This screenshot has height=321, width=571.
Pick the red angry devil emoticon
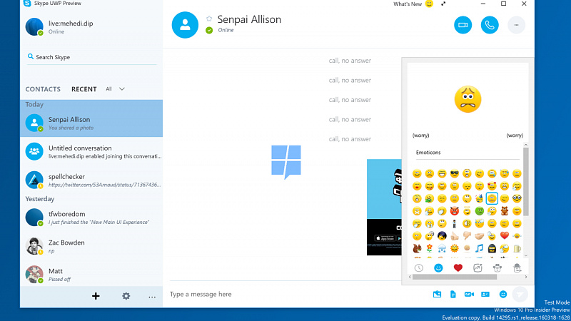point(455,210)
